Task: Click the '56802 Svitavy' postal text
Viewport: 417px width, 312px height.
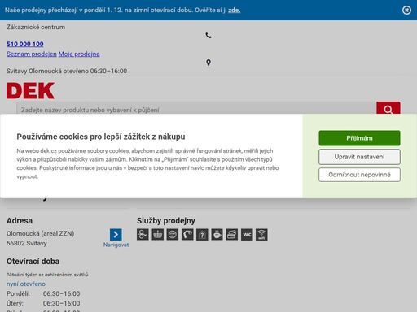Action: (27, 243)
